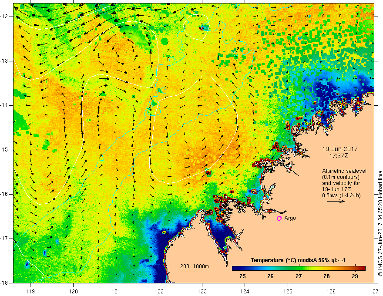Click the '17:37Z' time text
Image resolution: width=383 pixels, height=296 pixels.
(338, 156)
